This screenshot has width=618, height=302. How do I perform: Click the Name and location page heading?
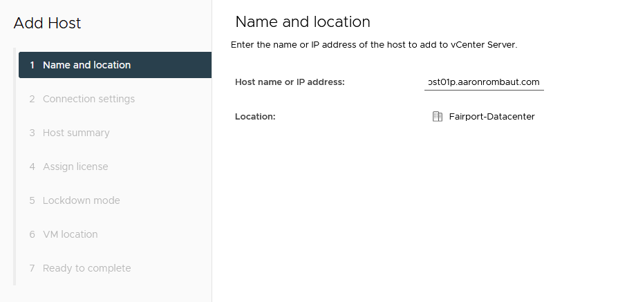[x=303, y=21]
